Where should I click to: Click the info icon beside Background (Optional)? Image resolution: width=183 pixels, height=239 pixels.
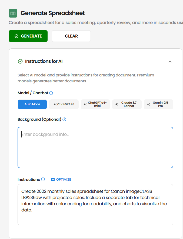pyautogui.click(x=64, y=119)
